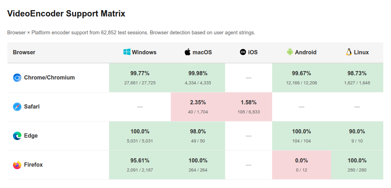Click Firefox Android 0.0% red cell
The image size is (391, 188).
301,165
